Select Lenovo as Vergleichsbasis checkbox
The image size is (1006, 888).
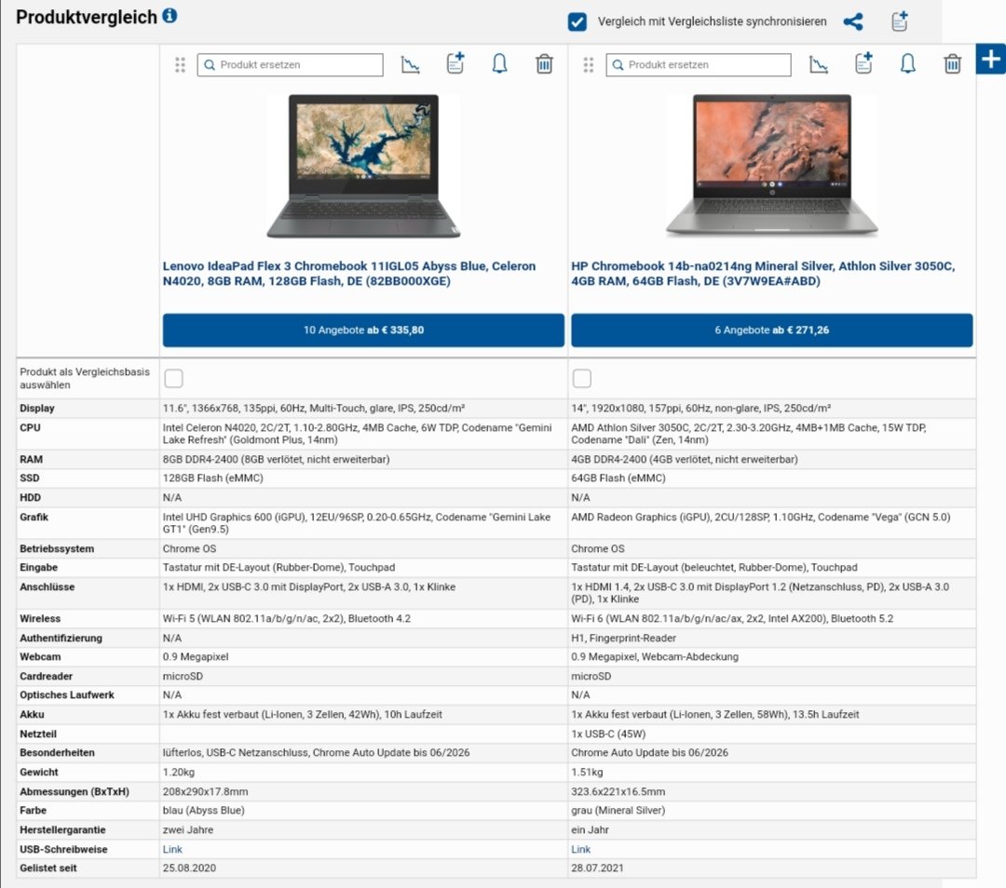(174, 378)
